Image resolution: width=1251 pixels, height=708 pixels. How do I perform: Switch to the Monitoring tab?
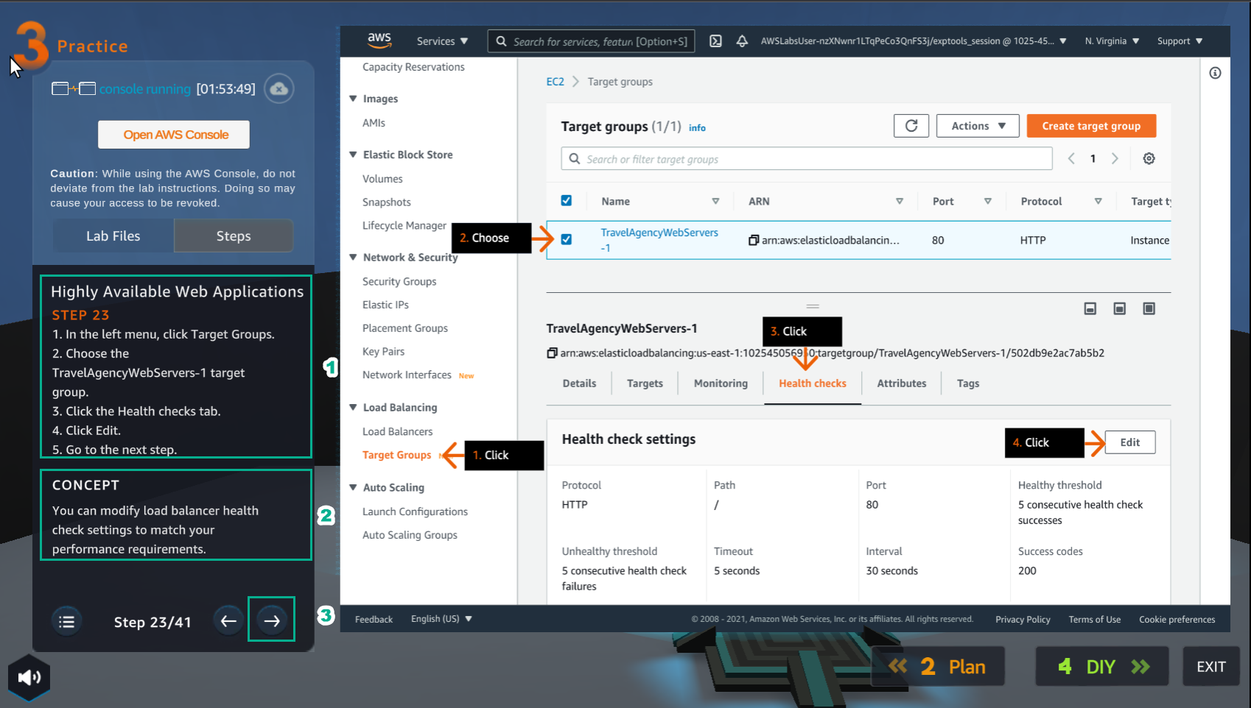pyautogui.click(x=721, y=383)
